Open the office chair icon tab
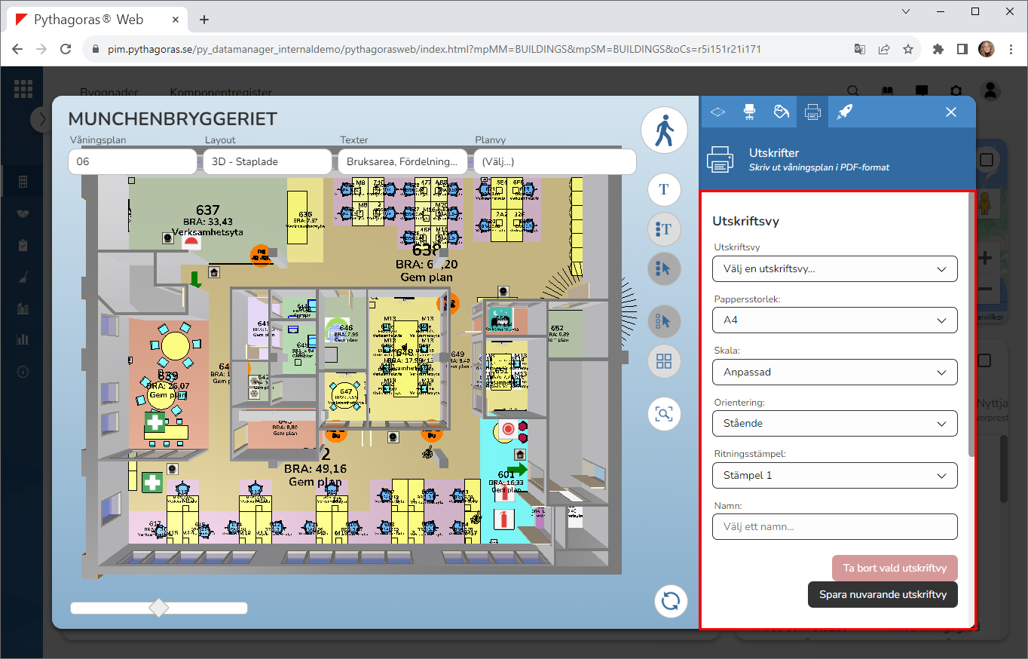Image resolution: width=1028 pixels, height=659 pixels. [749, 112]
